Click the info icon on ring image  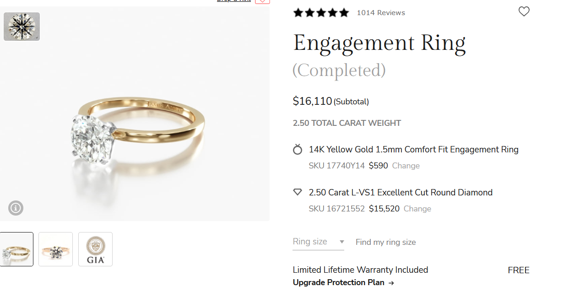point(16,208)
